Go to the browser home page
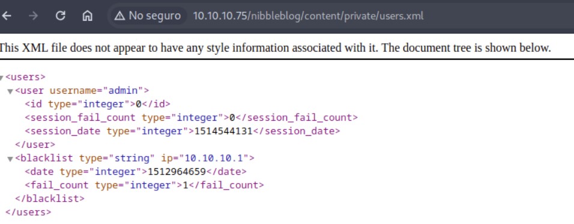This screenshot has height=224, width=574. click(x=87, y=16)
